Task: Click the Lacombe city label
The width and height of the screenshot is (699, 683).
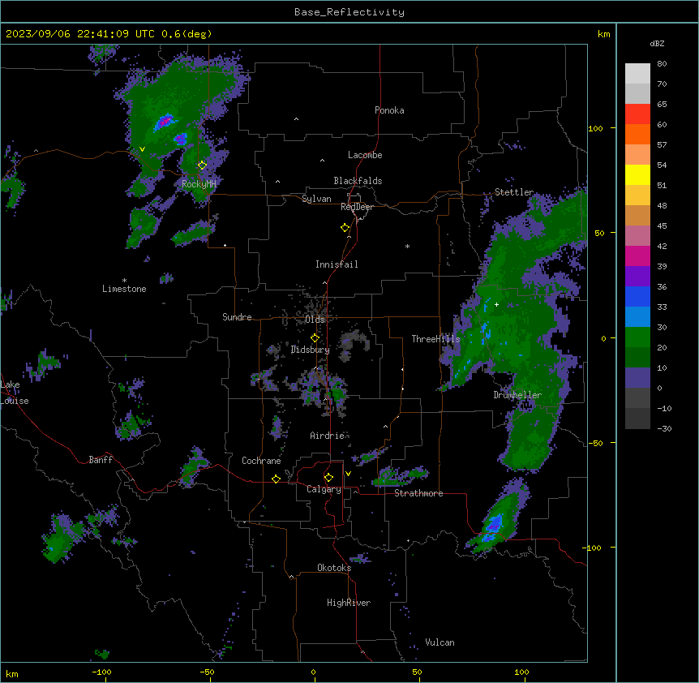Action: 365,155
